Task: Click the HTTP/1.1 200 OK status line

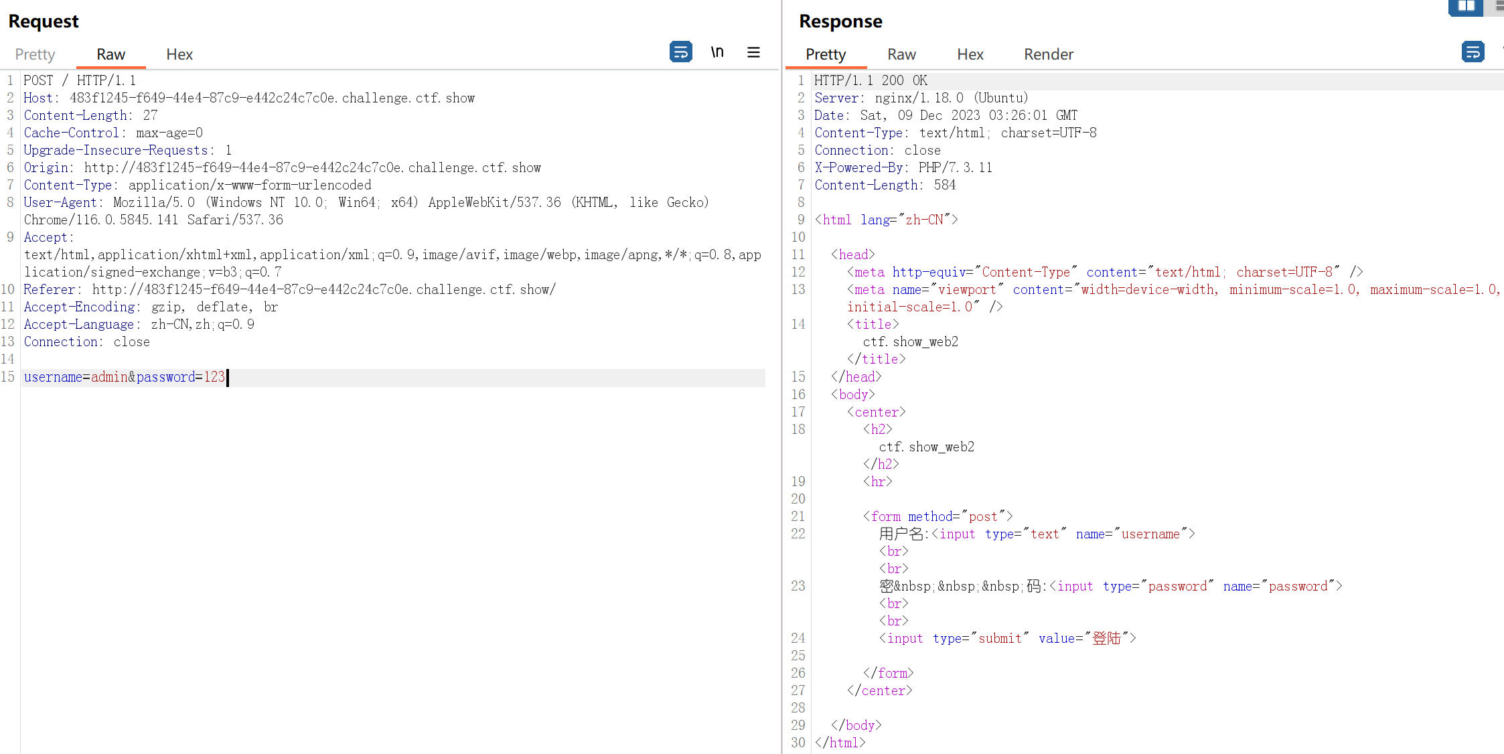Action: (x=871, y=80)
